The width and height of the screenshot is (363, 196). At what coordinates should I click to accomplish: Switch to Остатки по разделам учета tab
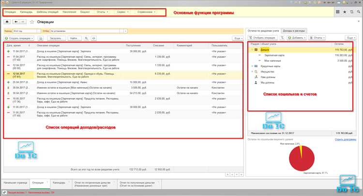(263, 31)
